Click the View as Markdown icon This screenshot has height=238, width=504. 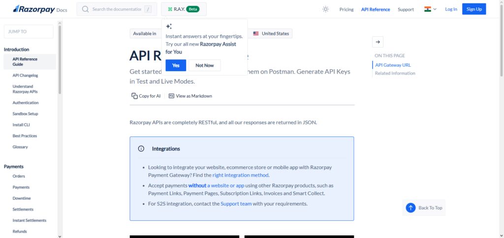click(171, 96)
